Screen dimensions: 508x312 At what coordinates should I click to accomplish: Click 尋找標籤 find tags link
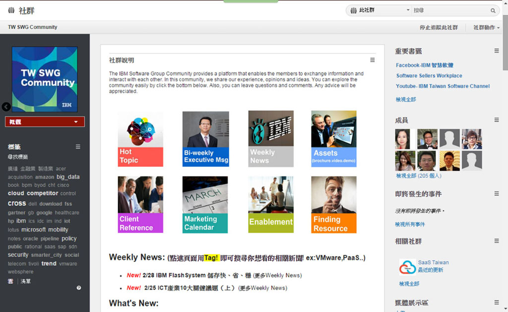(x=18, y=157)
